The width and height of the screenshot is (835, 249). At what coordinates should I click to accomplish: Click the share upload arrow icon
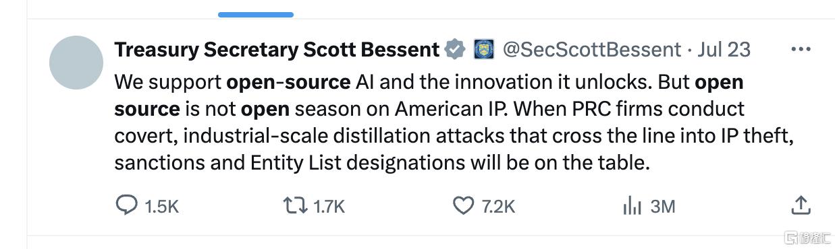pos(800,205)
